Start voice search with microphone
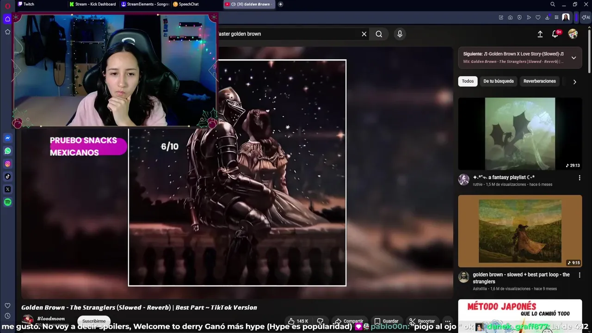Screen dimensions: 592x333 (400, 34)
